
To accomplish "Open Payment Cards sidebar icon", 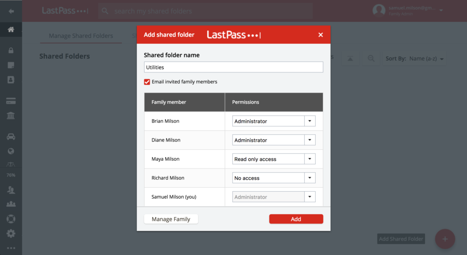I will (x=11, y=101).
